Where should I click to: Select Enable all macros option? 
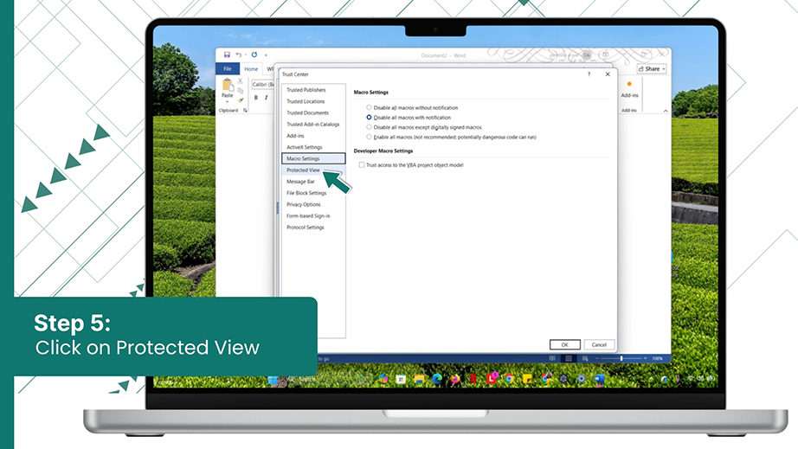369,137
